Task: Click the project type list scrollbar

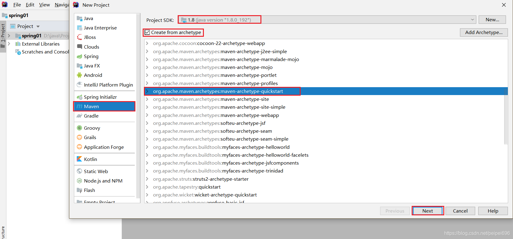Action: coord(138,106)
